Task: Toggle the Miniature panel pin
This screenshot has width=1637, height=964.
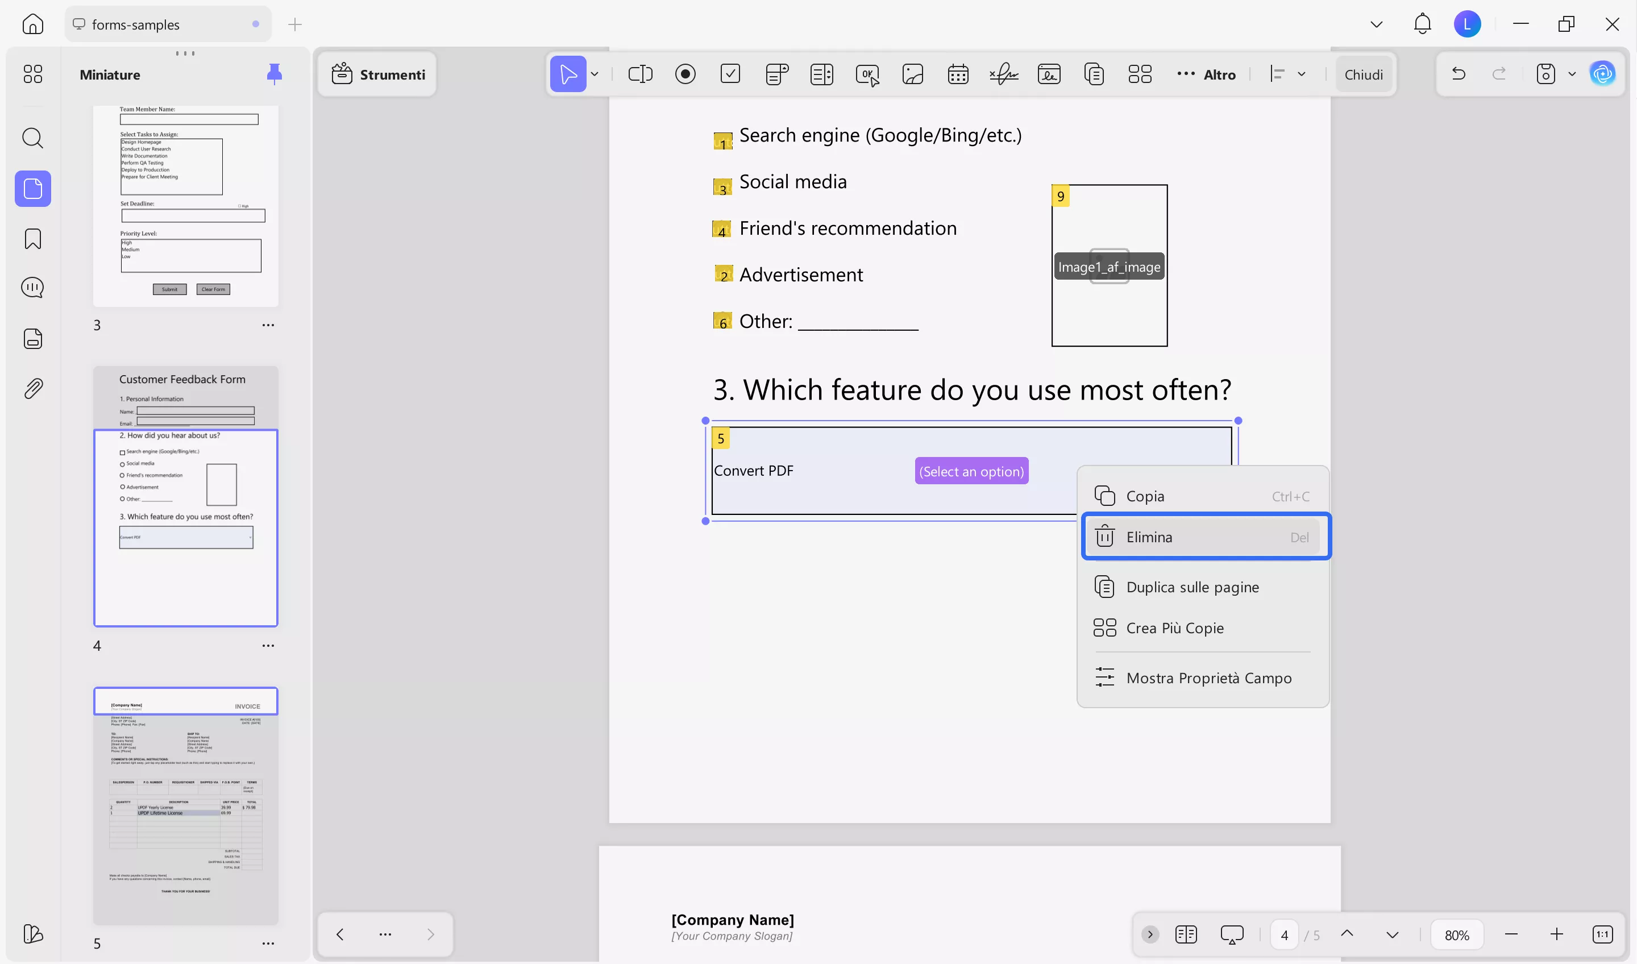Action: 274,74
